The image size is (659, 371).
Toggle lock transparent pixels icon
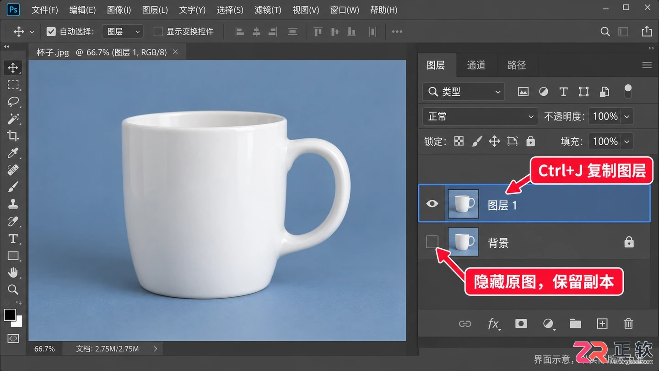[459, 141]
